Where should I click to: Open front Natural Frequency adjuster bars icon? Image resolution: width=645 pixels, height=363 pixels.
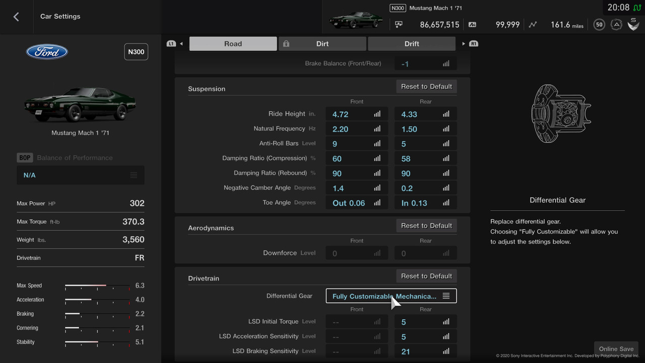click(x=377, y=129)
